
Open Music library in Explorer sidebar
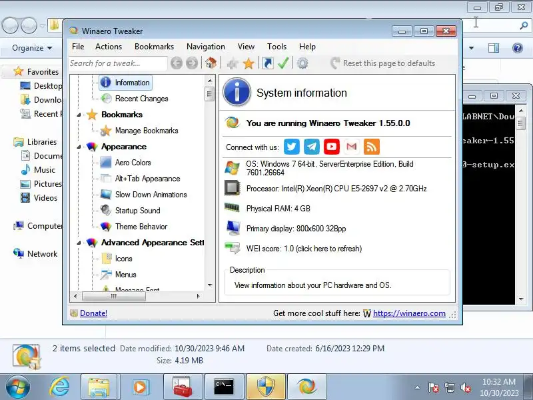(38, 170)
